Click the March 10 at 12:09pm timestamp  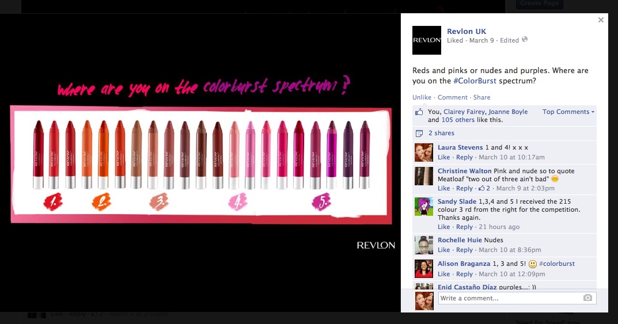pos(511,273)
